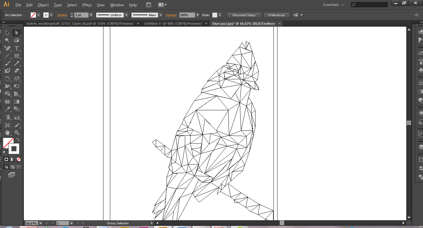This screenshot has height=228, width=423.
Task: Select the Type tool
Action: tap(17, 48)
